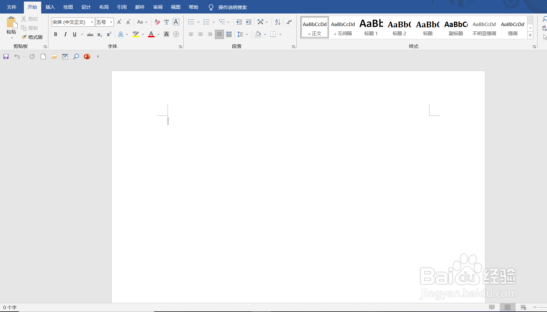The height and width of the screenshot is (312, 547).
Task: Align text to the left
Action: (191, 34)
